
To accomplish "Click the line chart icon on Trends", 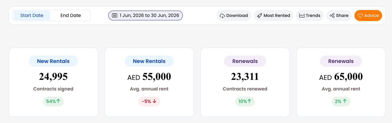I will (x=302, y=16).
